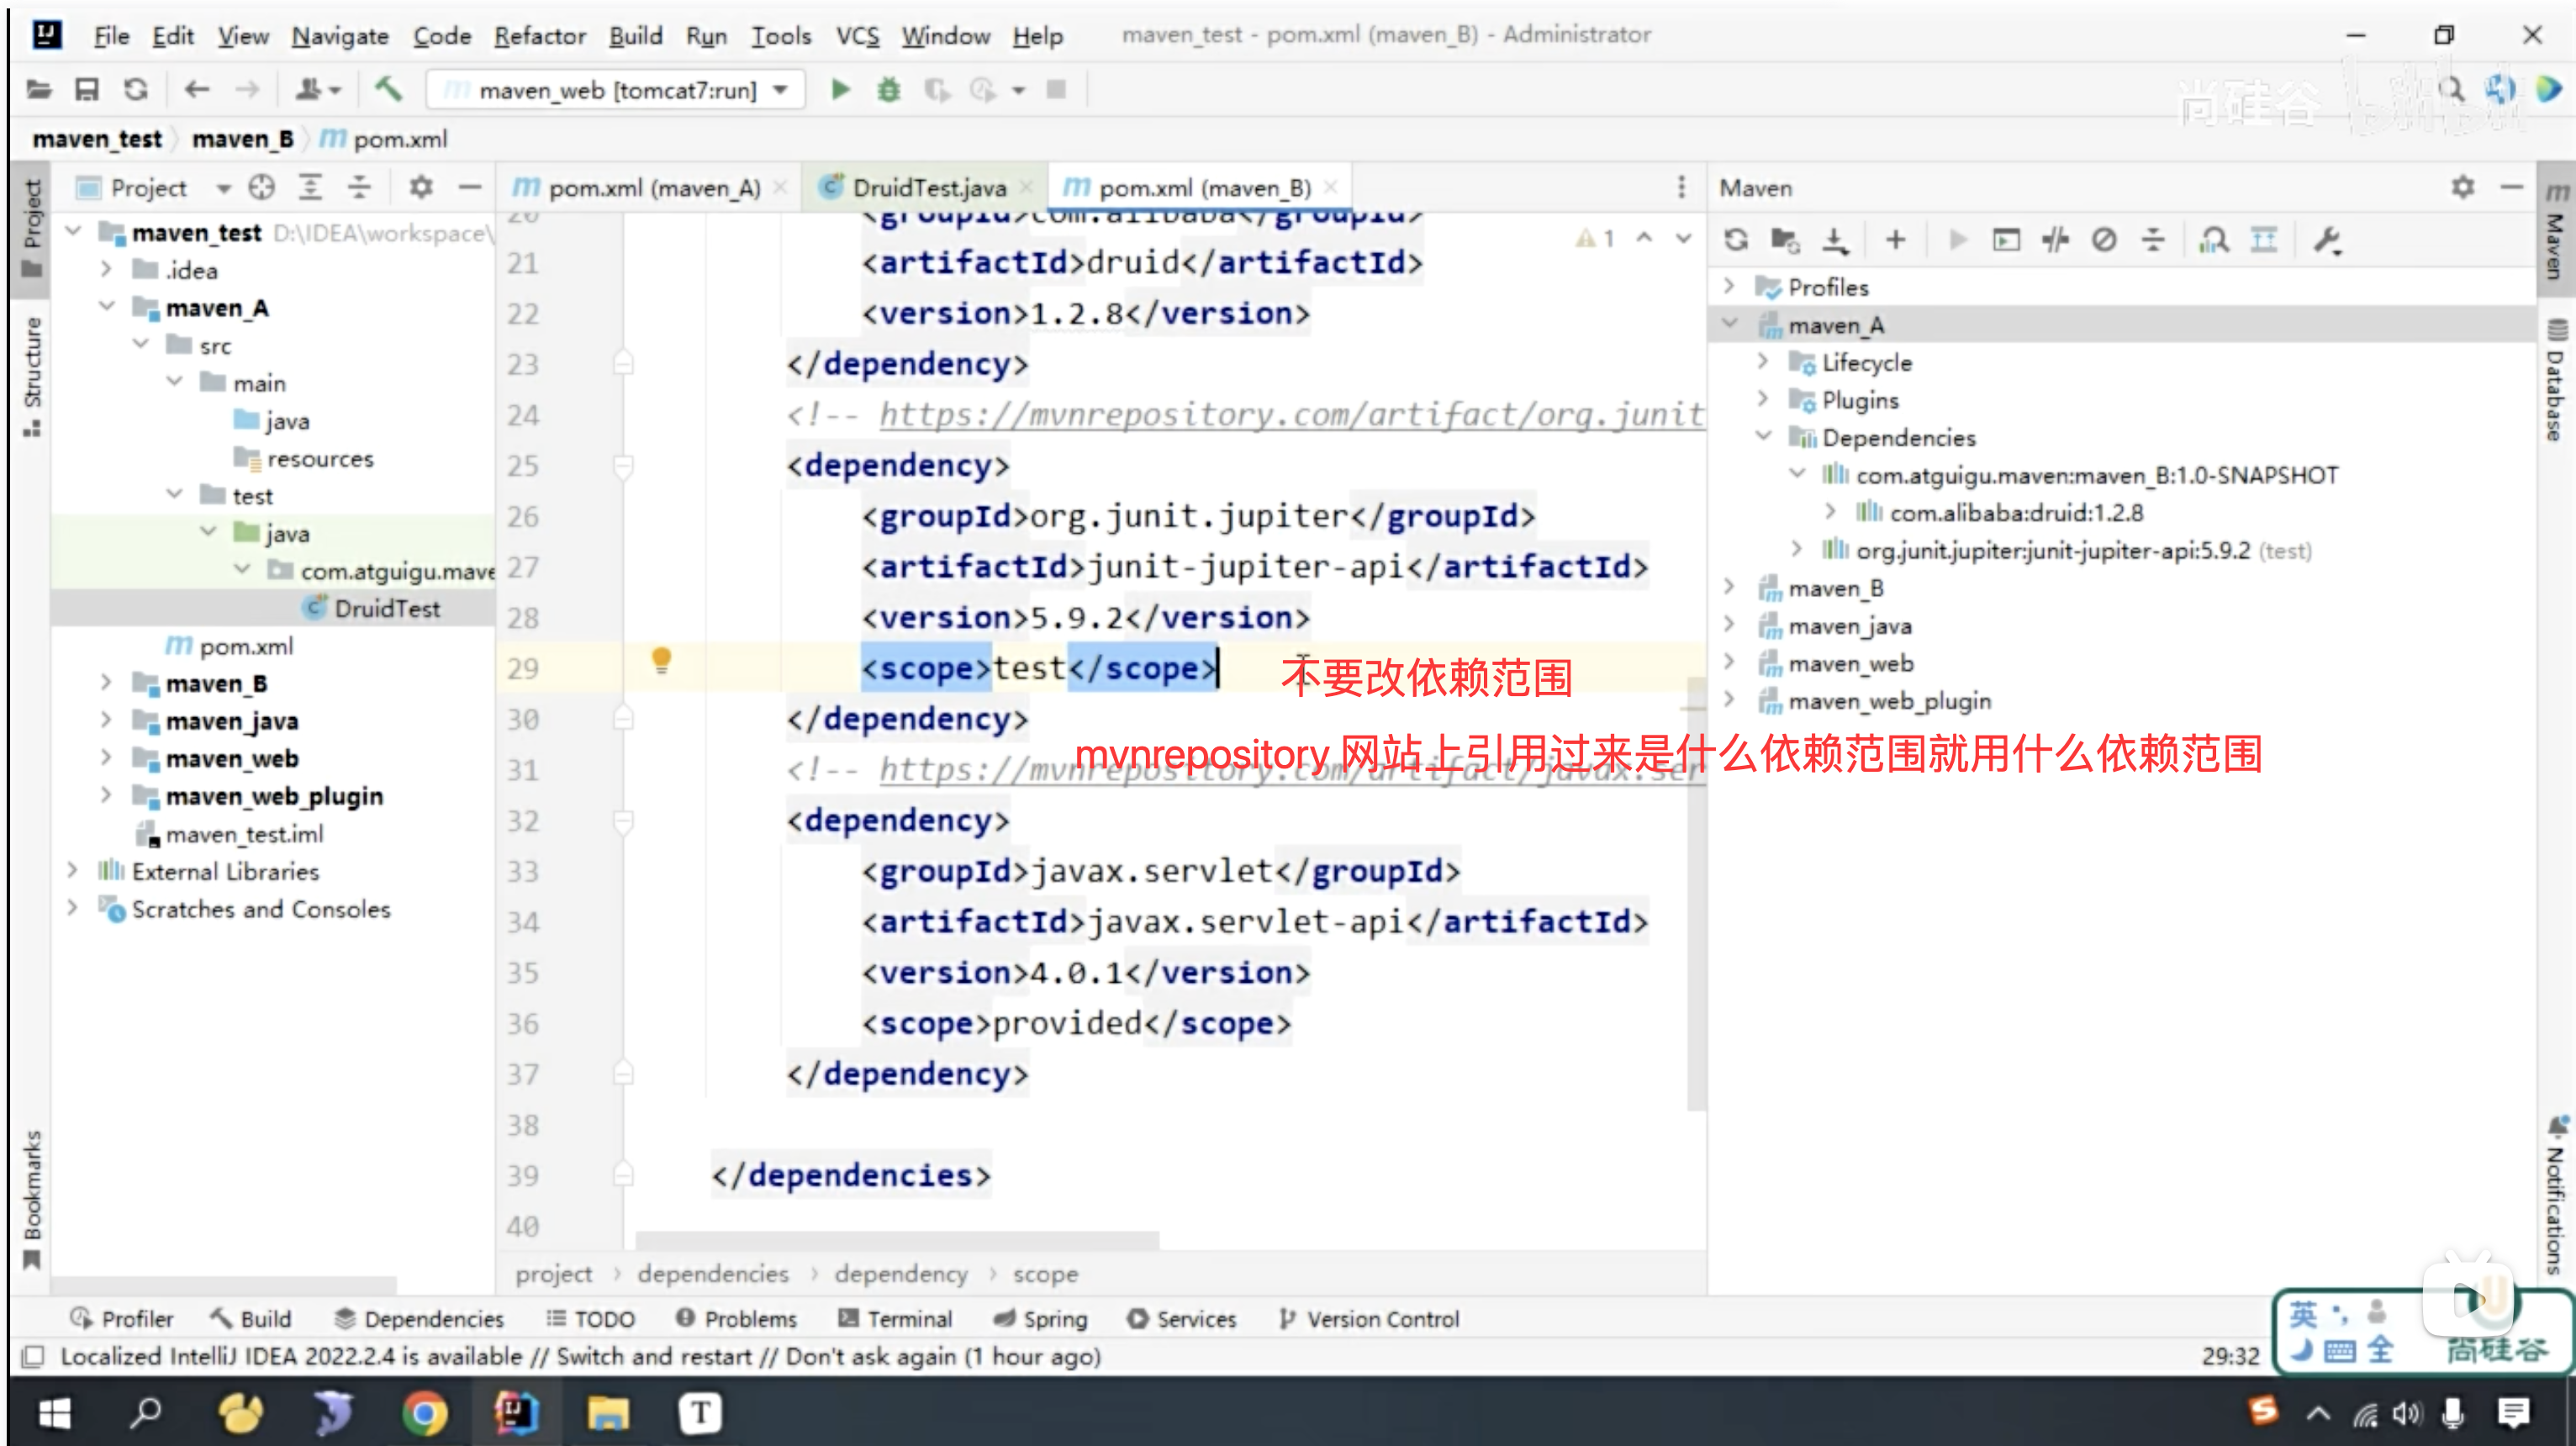Open Maven settings wrench icon

(2327, 240)
